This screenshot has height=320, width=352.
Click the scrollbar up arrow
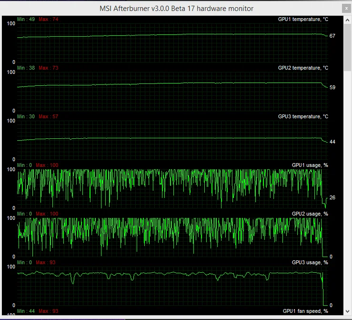[347, 20]
